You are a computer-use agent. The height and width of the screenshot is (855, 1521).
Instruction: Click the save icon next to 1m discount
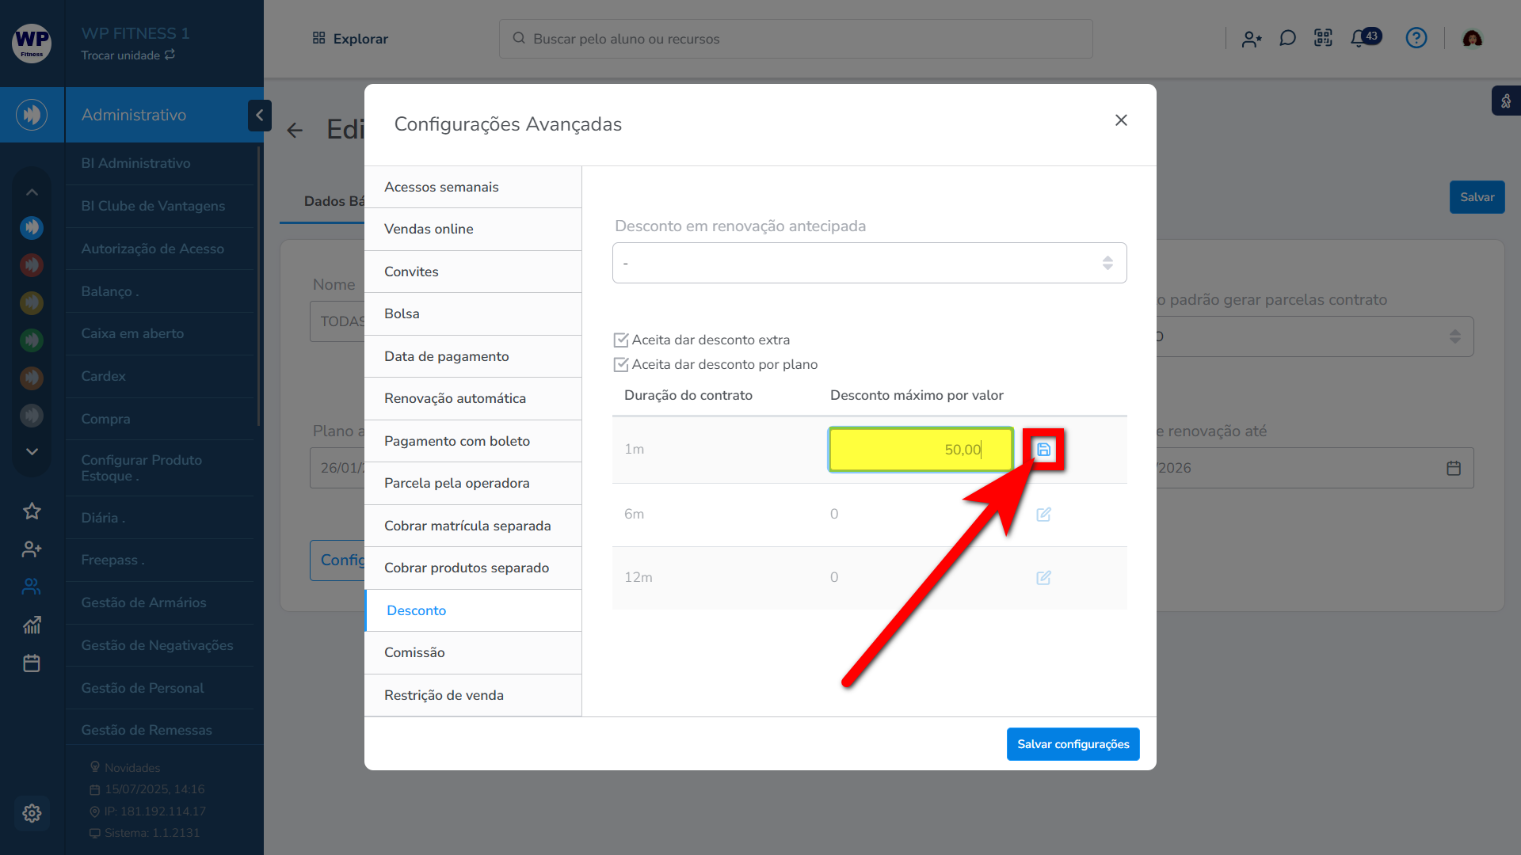click(1043, 450)
